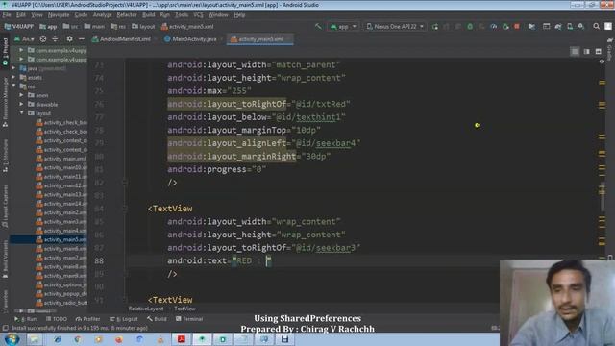Image resolution: width=615 pixels, height=346 pixels.
Task: Open the AVD Manager phone icon
Action: click(x=570, y=26)
